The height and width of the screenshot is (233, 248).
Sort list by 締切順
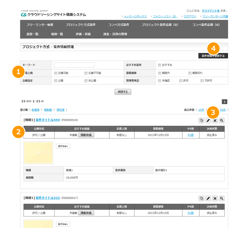(x=61, y=110)
